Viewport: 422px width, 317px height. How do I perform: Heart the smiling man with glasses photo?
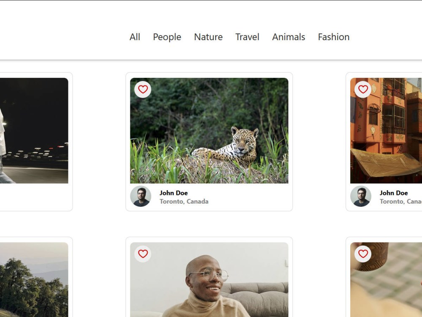[x=143, y=254]
